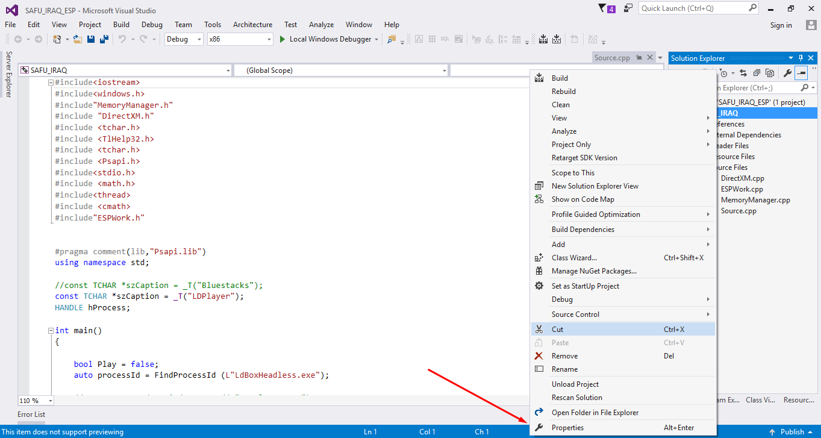This screenshot has width=821, height=438.
Task: Click the Redo arrow icon
Action: (x=143, y=39)
